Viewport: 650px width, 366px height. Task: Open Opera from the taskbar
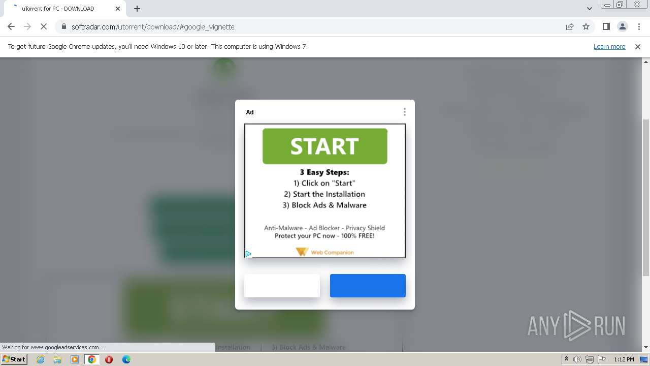pyautogui.click(x=109, y=359)
